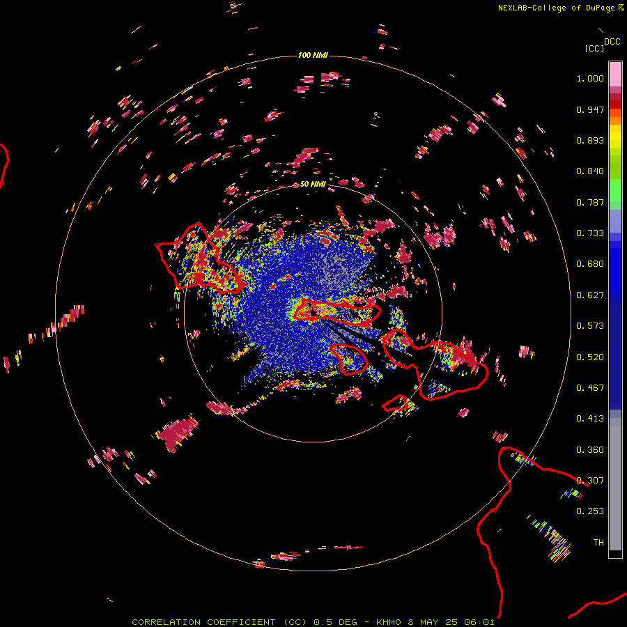Click the 0.307 scale value
Viewport: 627px width, 627px height.
(x=590, y=481)
